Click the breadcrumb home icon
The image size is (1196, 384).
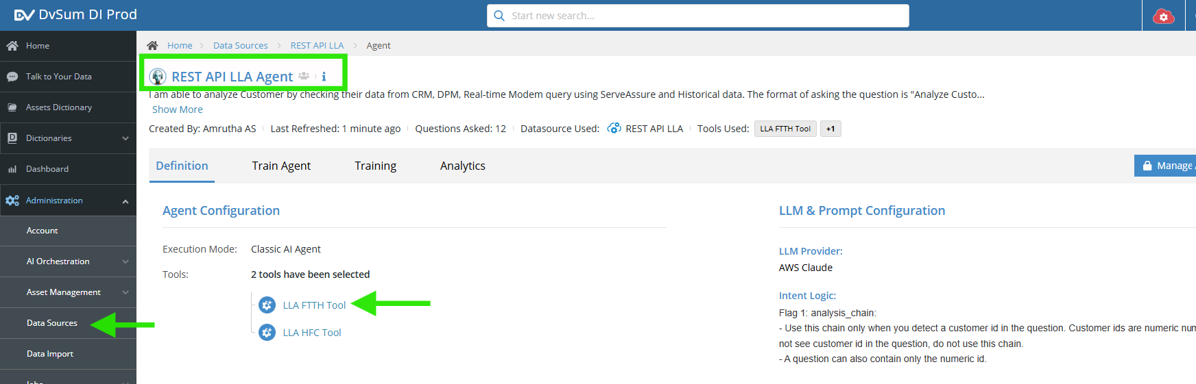point(152,45)
